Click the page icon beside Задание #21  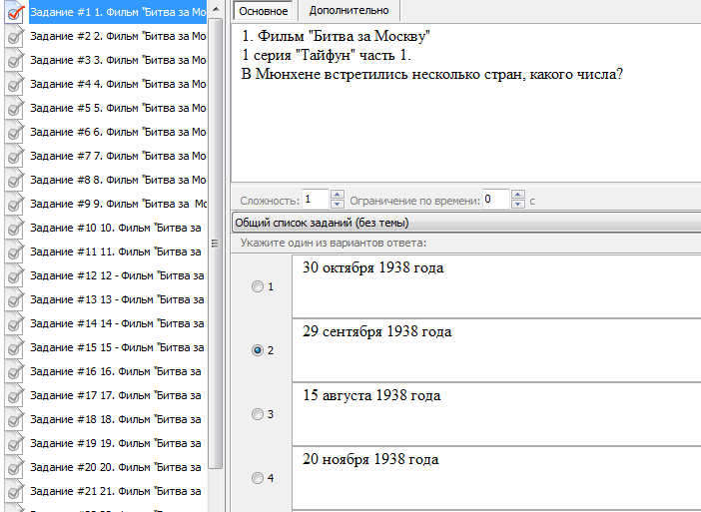(x=14, y=491)
